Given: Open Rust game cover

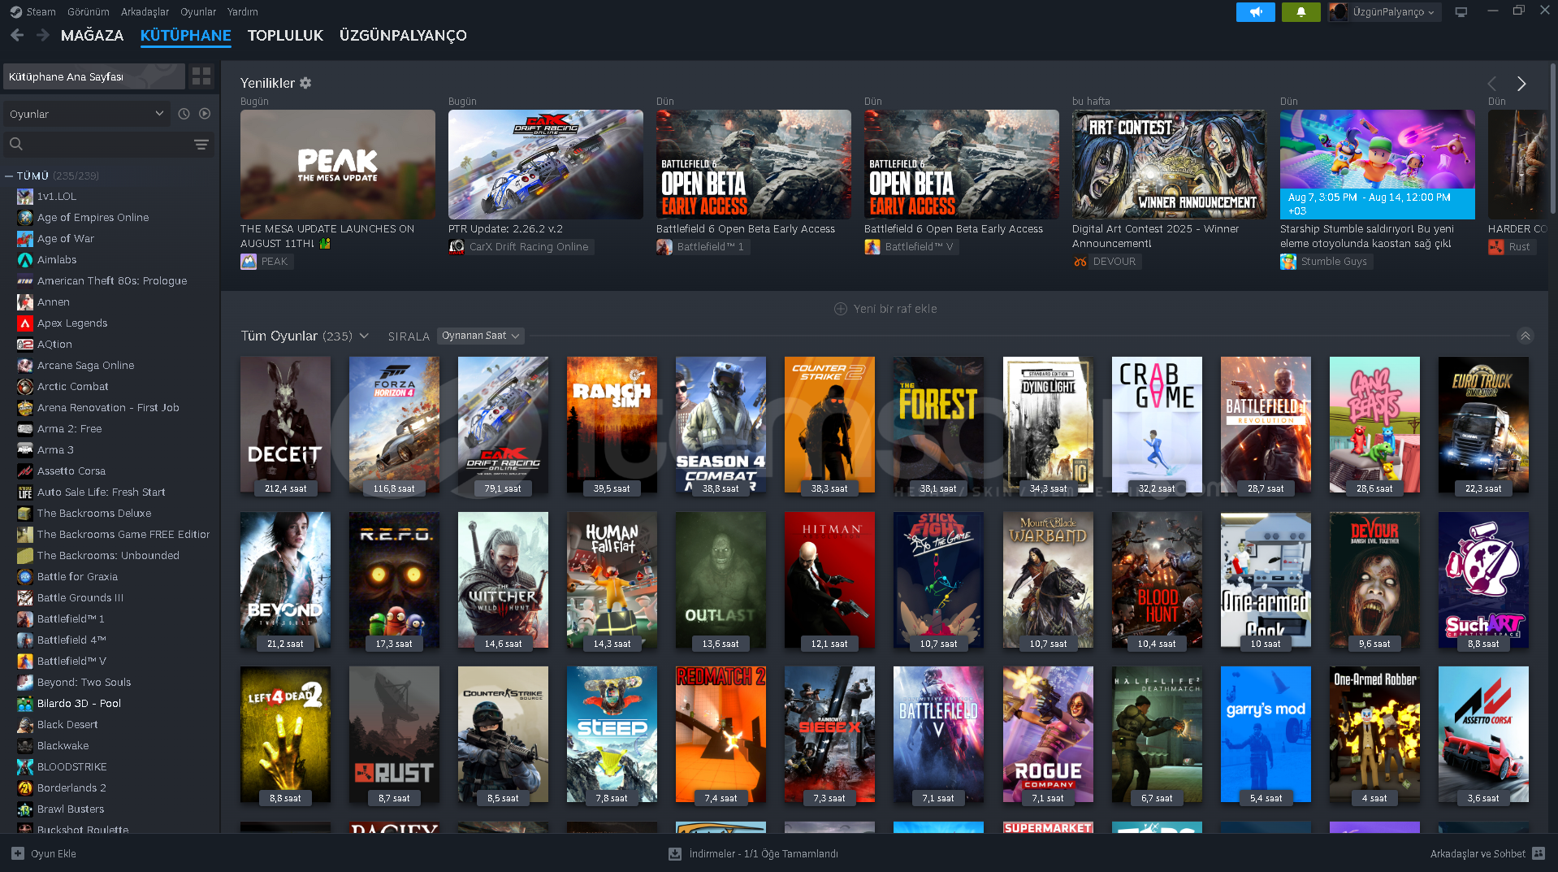Looking at the screenshot, I should (x=394, y=735).
